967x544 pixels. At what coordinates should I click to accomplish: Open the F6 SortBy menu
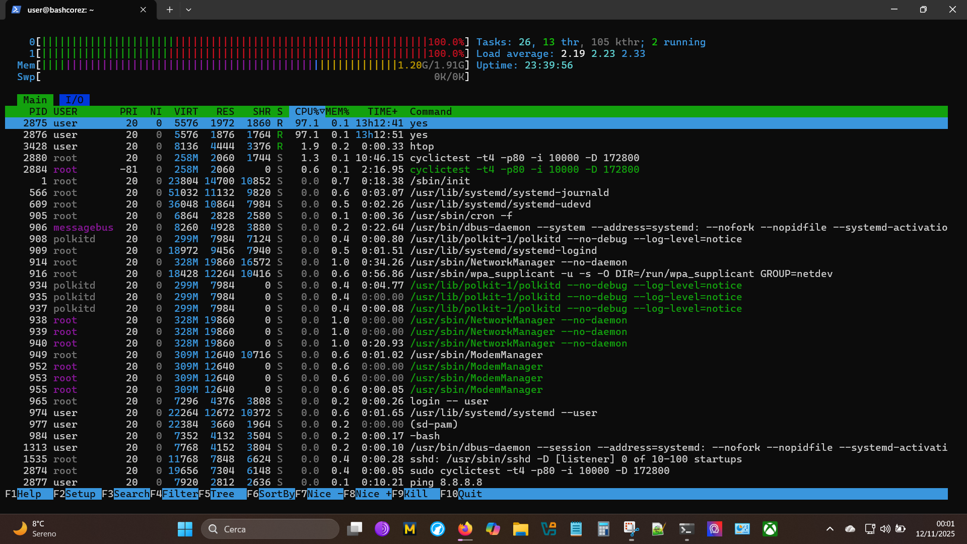pos(276,494)
